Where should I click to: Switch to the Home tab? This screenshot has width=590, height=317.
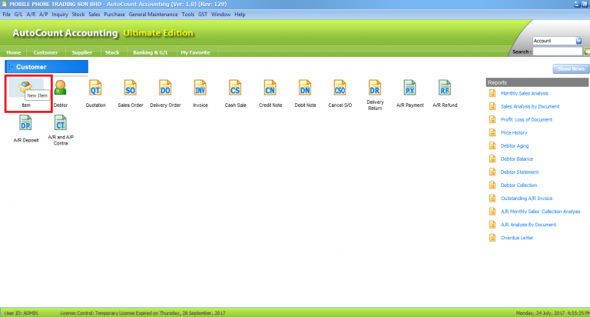(14, 52)
